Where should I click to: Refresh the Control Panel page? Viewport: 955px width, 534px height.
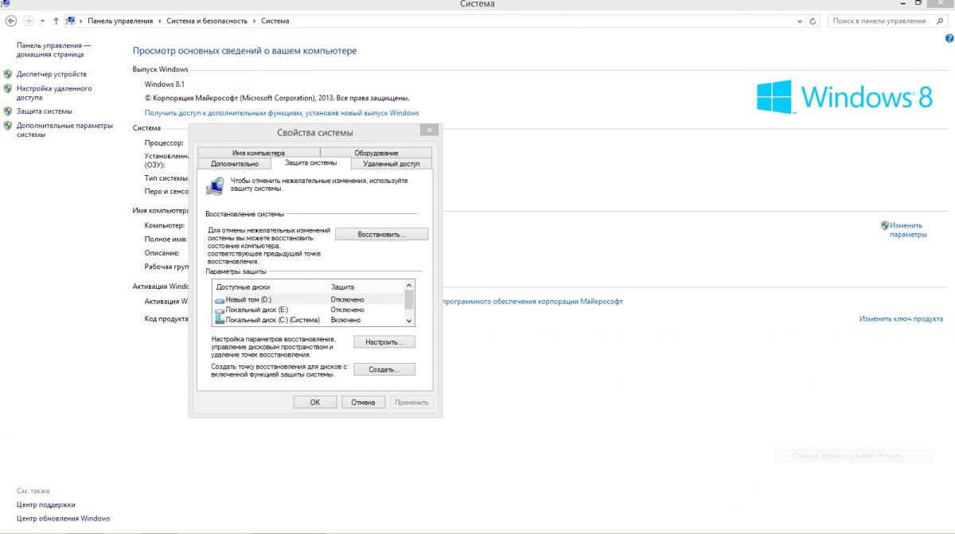coord(813,21)
